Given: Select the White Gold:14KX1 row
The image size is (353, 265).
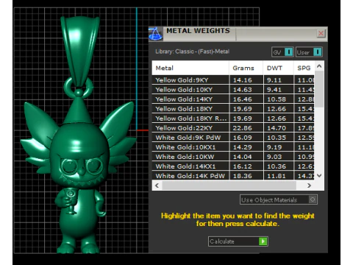Looking at the screenshot, I should 233,166.
